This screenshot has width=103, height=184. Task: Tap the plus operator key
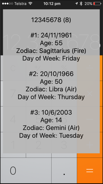[90, 145]
